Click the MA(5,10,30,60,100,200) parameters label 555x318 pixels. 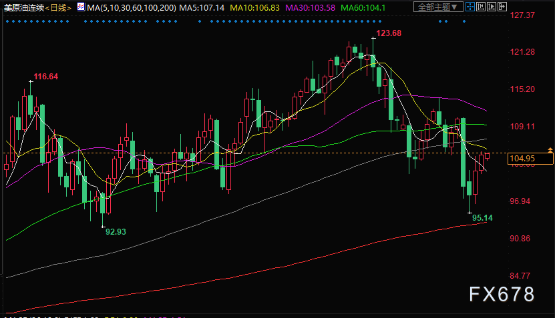(132, 8)
